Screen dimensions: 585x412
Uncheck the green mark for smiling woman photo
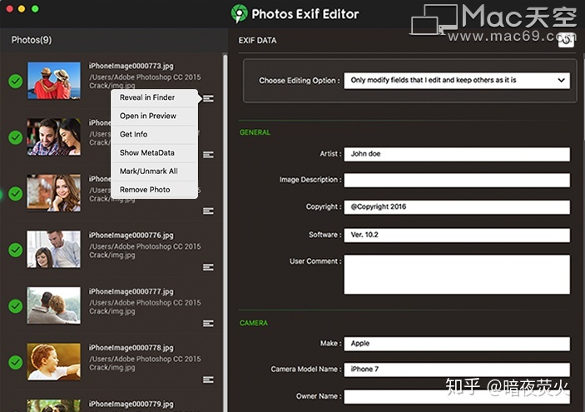tap(16, 194)
